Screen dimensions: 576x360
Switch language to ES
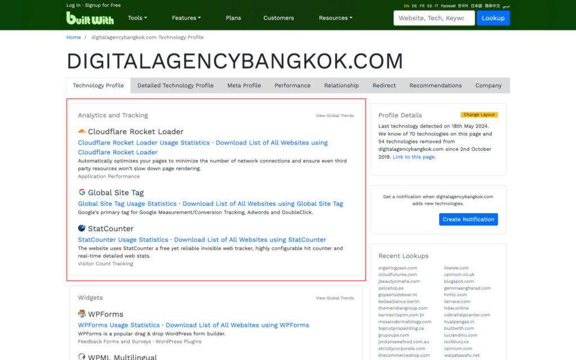point(429,6)
